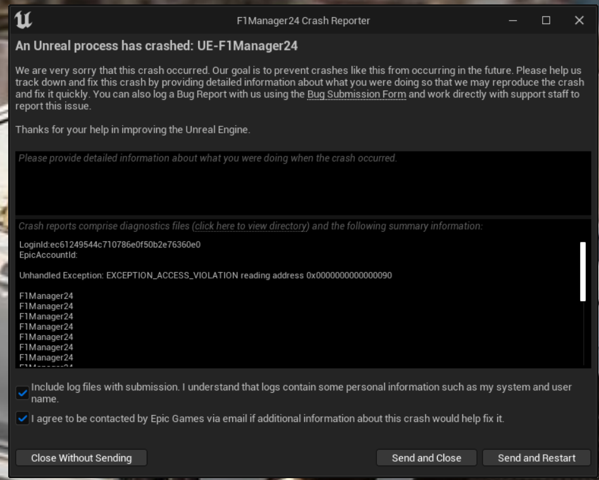Click Close Without Sending button
This screenshot has height=480, width=599.
(x=82, y=458)
